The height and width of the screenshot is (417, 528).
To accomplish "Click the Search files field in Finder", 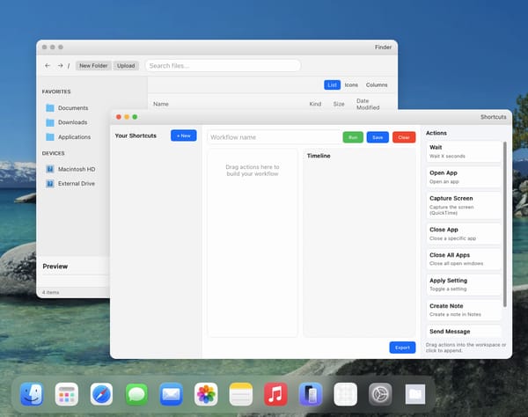I will pos(223,66).
